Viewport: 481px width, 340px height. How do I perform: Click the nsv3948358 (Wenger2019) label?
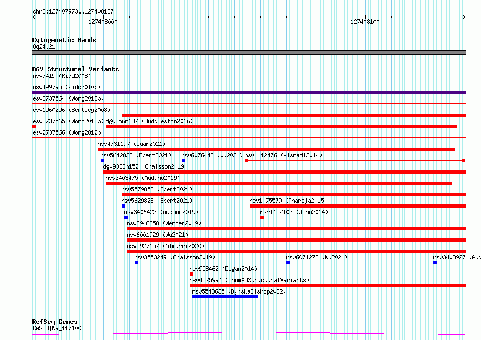[x=164, y=223]
